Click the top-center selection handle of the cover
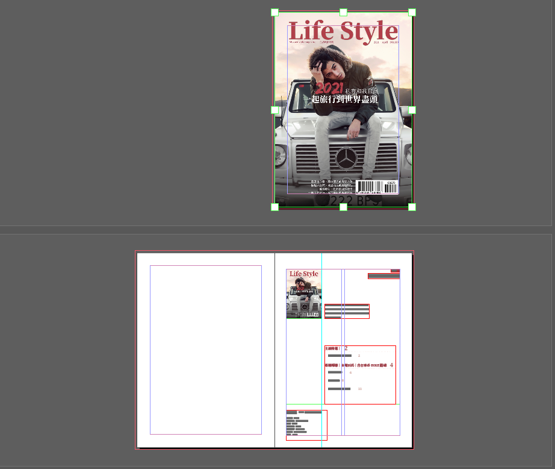Screen dimensions: 555x469 (343, 13)
